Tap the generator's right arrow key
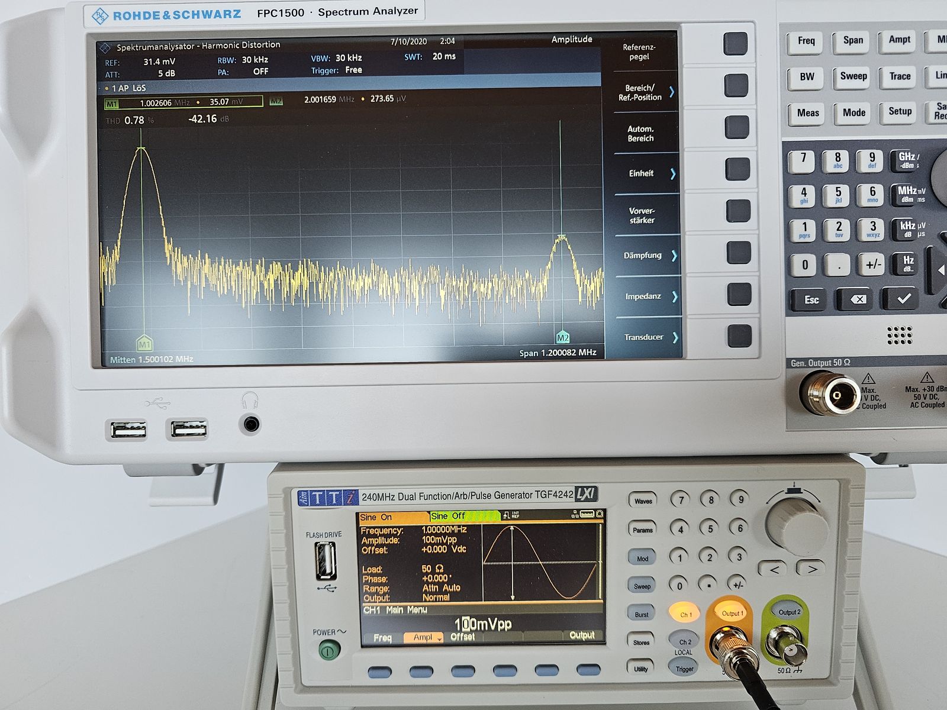Screen dimensions: 947x710 (811, 569)
